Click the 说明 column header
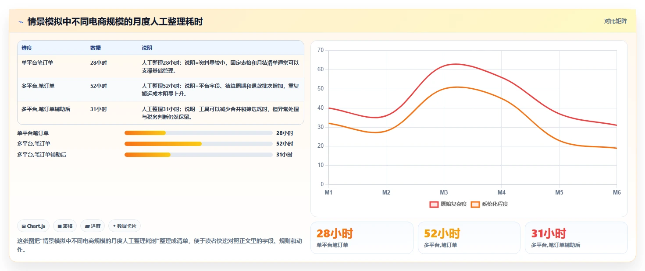Image resolution: width=645 pixels, height=271 pixels. pos(147,48)
